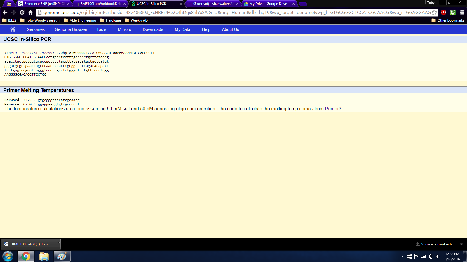467x262 pixels.
Task: Open the Genome Browser menu
Action: pos(71,29)
